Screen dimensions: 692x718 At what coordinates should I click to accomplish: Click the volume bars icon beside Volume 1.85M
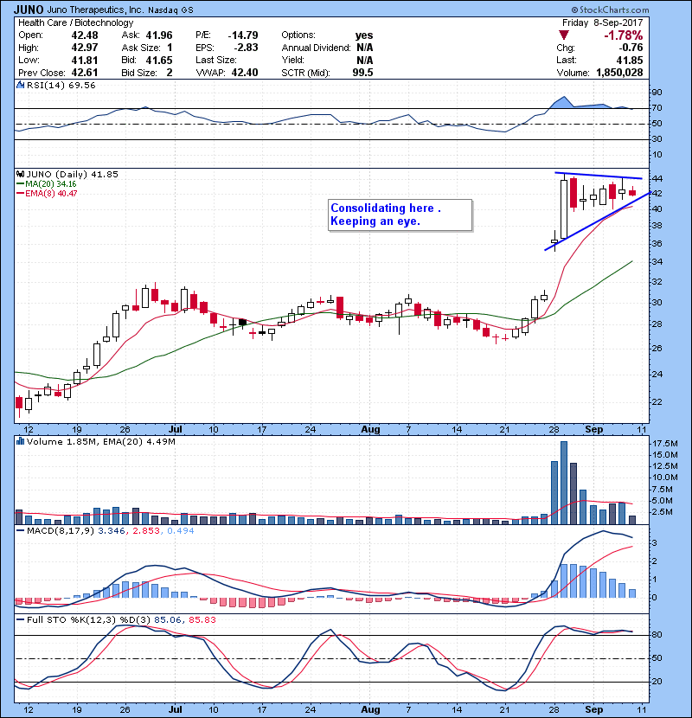point(20,441)
